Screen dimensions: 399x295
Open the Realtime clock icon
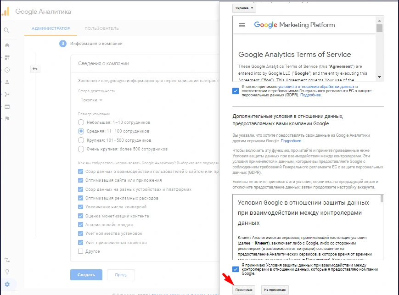pos(7,70)
